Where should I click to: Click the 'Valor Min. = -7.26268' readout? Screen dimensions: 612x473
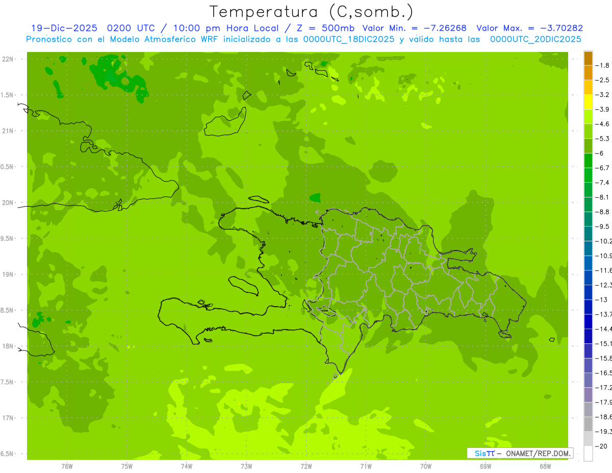coord(414,28)
